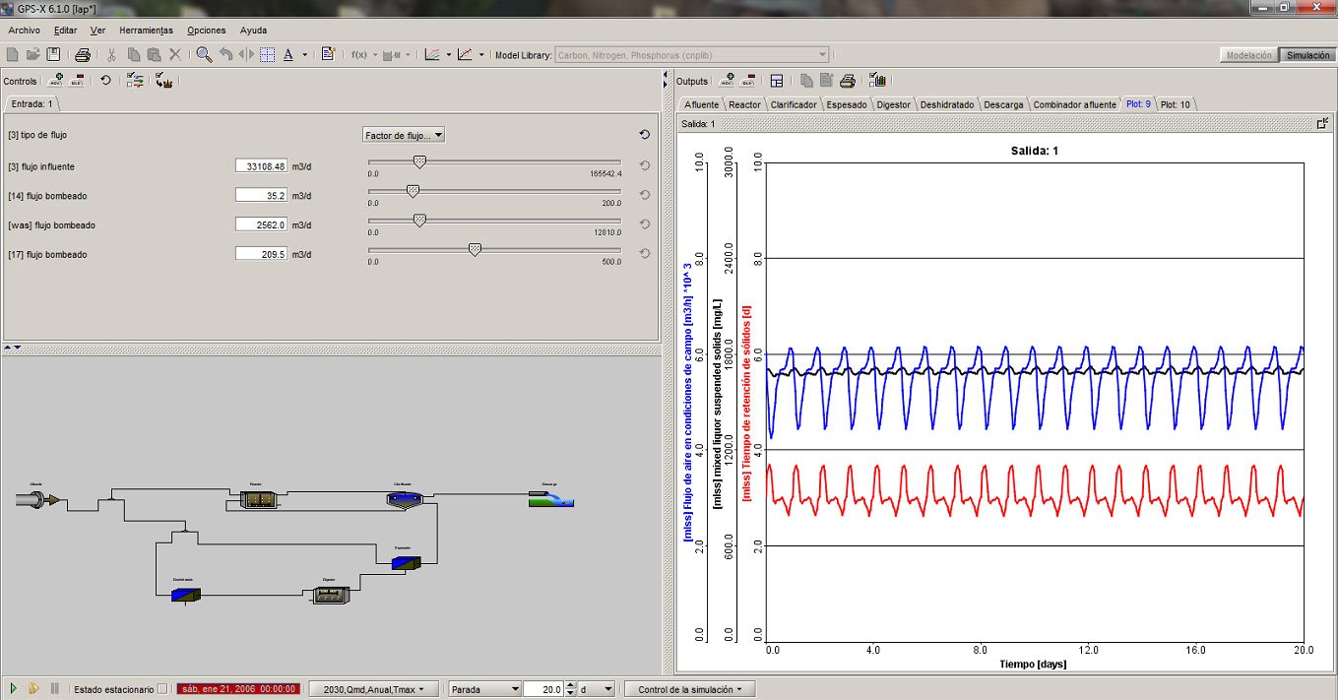Switch to Modelación mode
The width and height of the screenshot is (1338, 700).
pyautogui.click(x=1248, y=55)
